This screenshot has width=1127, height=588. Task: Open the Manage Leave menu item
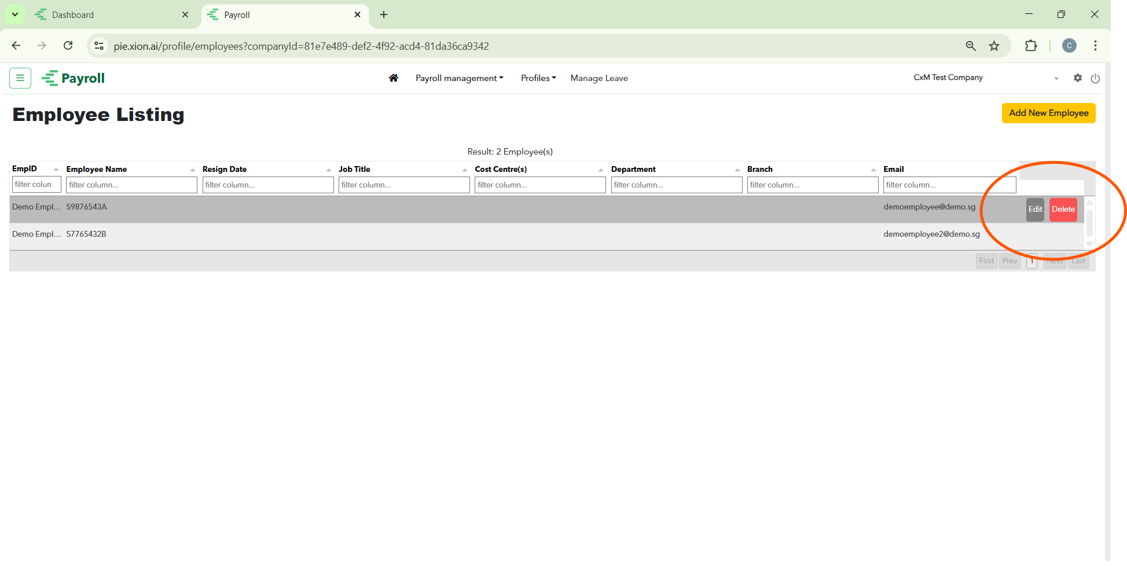point(599,78)
